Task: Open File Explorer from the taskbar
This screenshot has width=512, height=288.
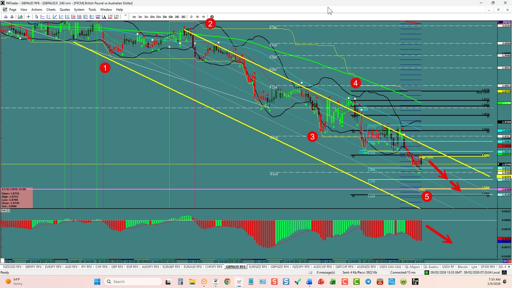Action: (x=192, y=282)
